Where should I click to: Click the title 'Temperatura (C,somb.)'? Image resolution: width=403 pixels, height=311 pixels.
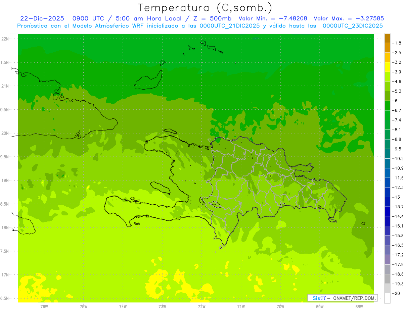point(205,7)
